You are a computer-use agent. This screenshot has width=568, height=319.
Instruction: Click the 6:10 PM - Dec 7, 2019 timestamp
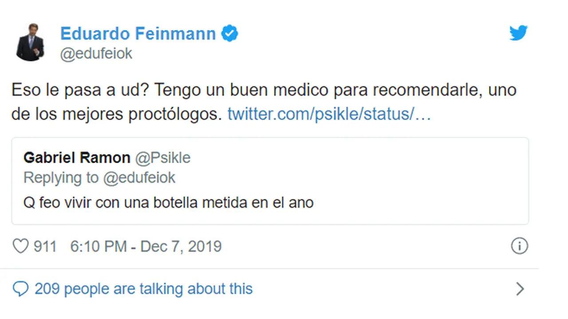[x=146, y=246]
